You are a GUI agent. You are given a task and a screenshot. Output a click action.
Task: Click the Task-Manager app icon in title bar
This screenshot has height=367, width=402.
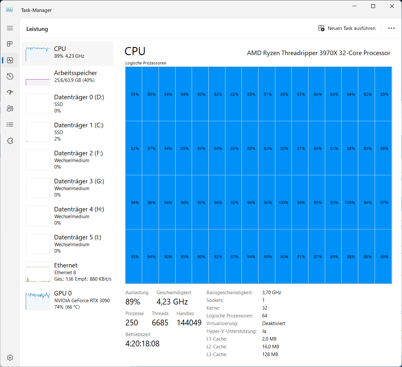point(9,10)
